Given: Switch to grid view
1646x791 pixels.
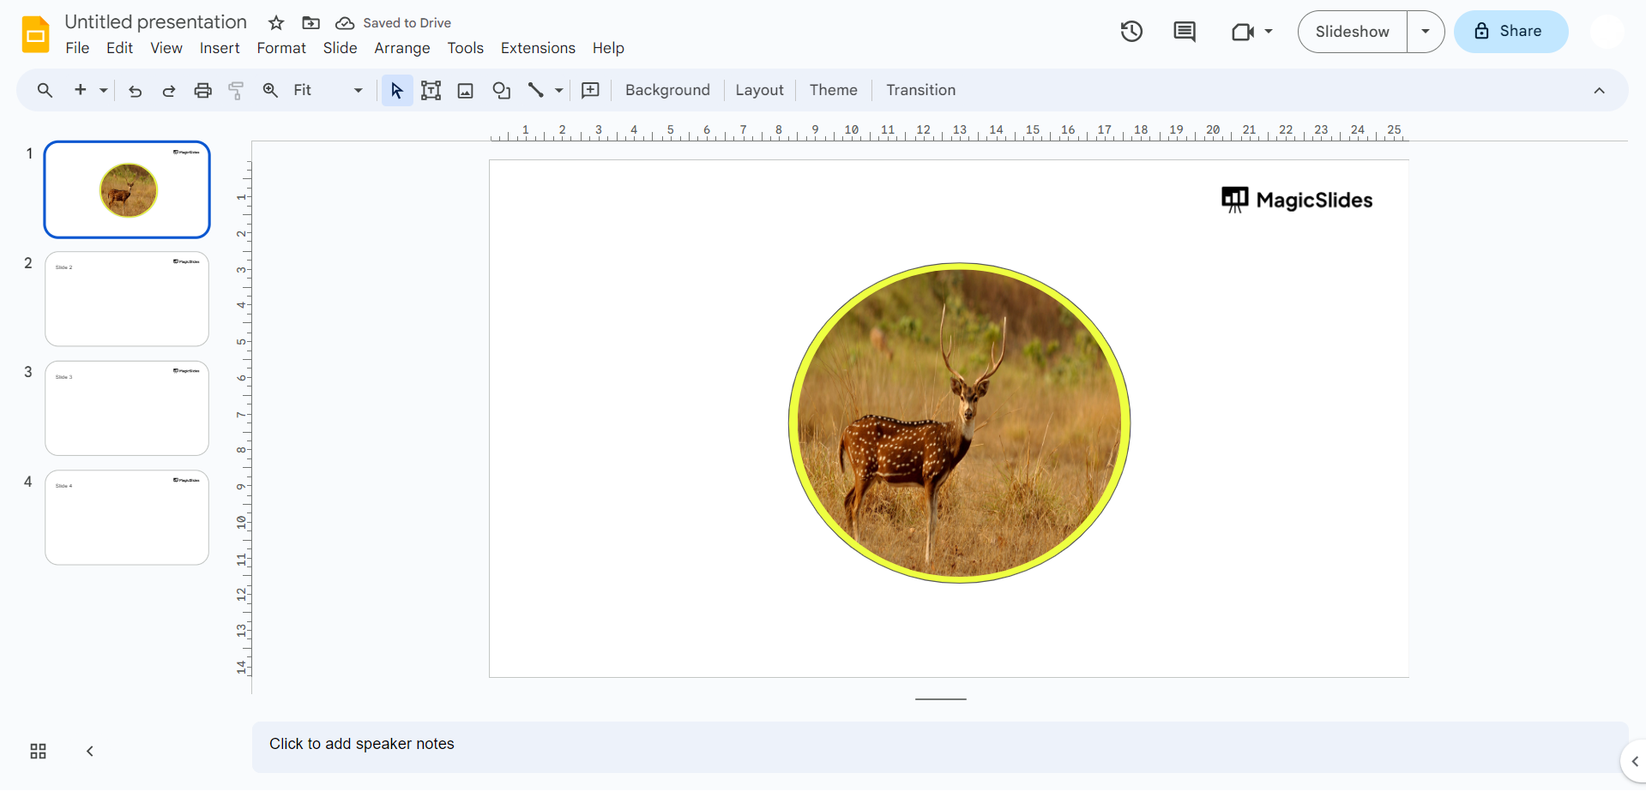Looking at the screenshot, I should pos(38,752).
